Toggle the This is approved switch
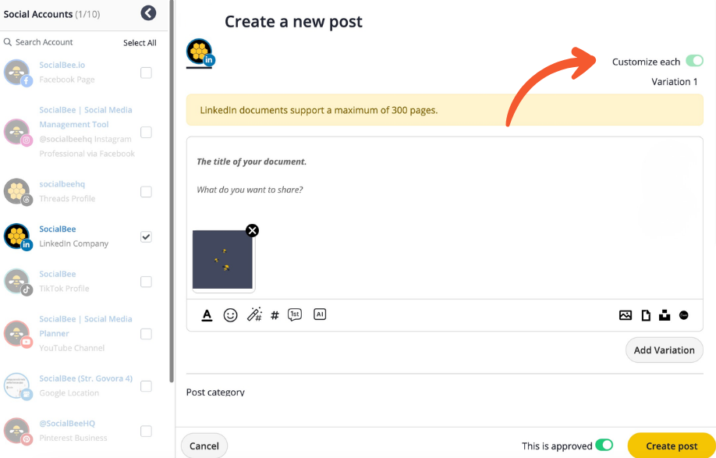716x458 pixels. coord(604,446)
